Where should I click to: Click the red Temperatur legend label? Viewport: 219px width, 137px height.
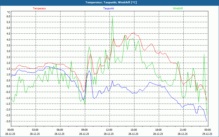click(x=39, y=8)
